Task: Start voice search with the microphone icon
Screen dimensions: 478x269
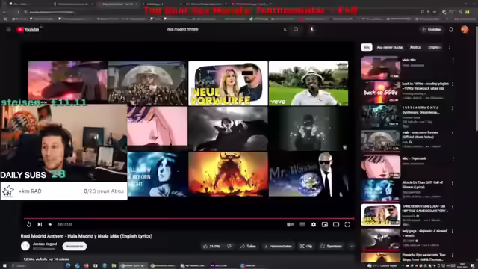Action: [x=311, y=29]
